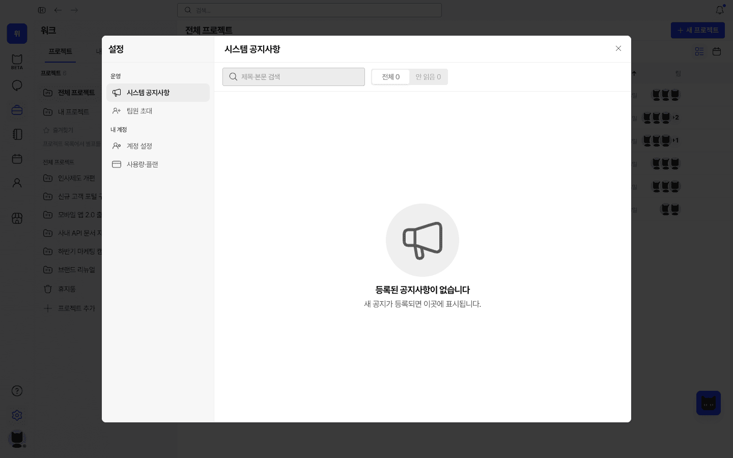Toggle the sidebar panel icon in top bar
This screenshot has width=733, height=458.
coord(42,10)
